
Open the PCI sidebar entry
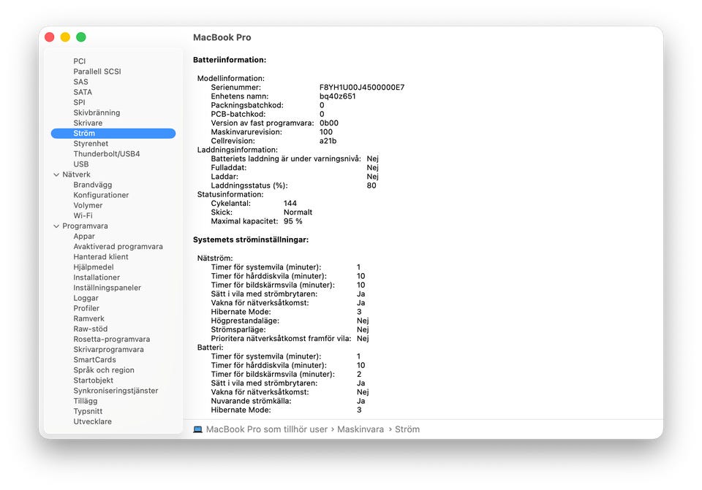pyautogui.click(x=79, y=61)
